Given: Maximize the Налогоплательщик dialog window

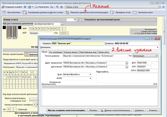Looking at the screenshot, I should click(x=152, y=39).
